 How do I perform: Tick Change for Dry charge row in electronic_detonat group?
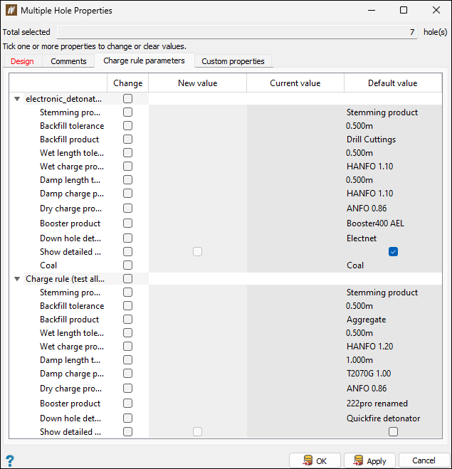(127, 209)
